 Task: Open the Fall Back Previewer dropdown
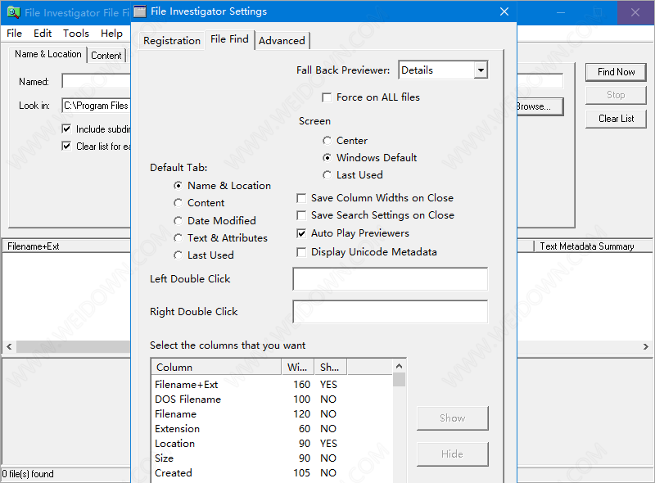[481, 70]
